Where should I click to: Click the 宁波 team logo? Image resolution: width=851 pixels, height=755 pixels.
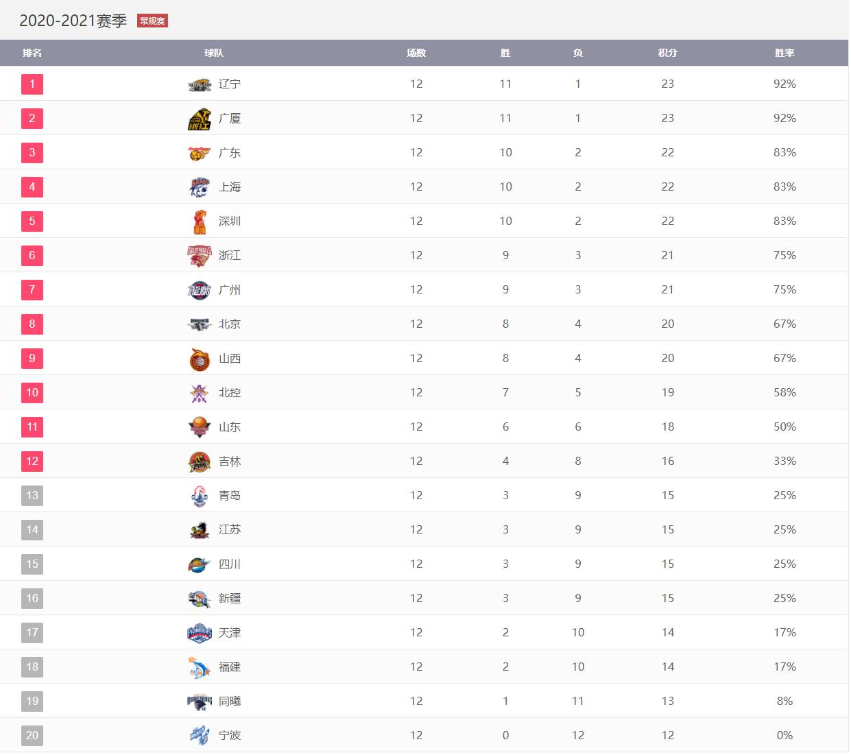(200, 735)
